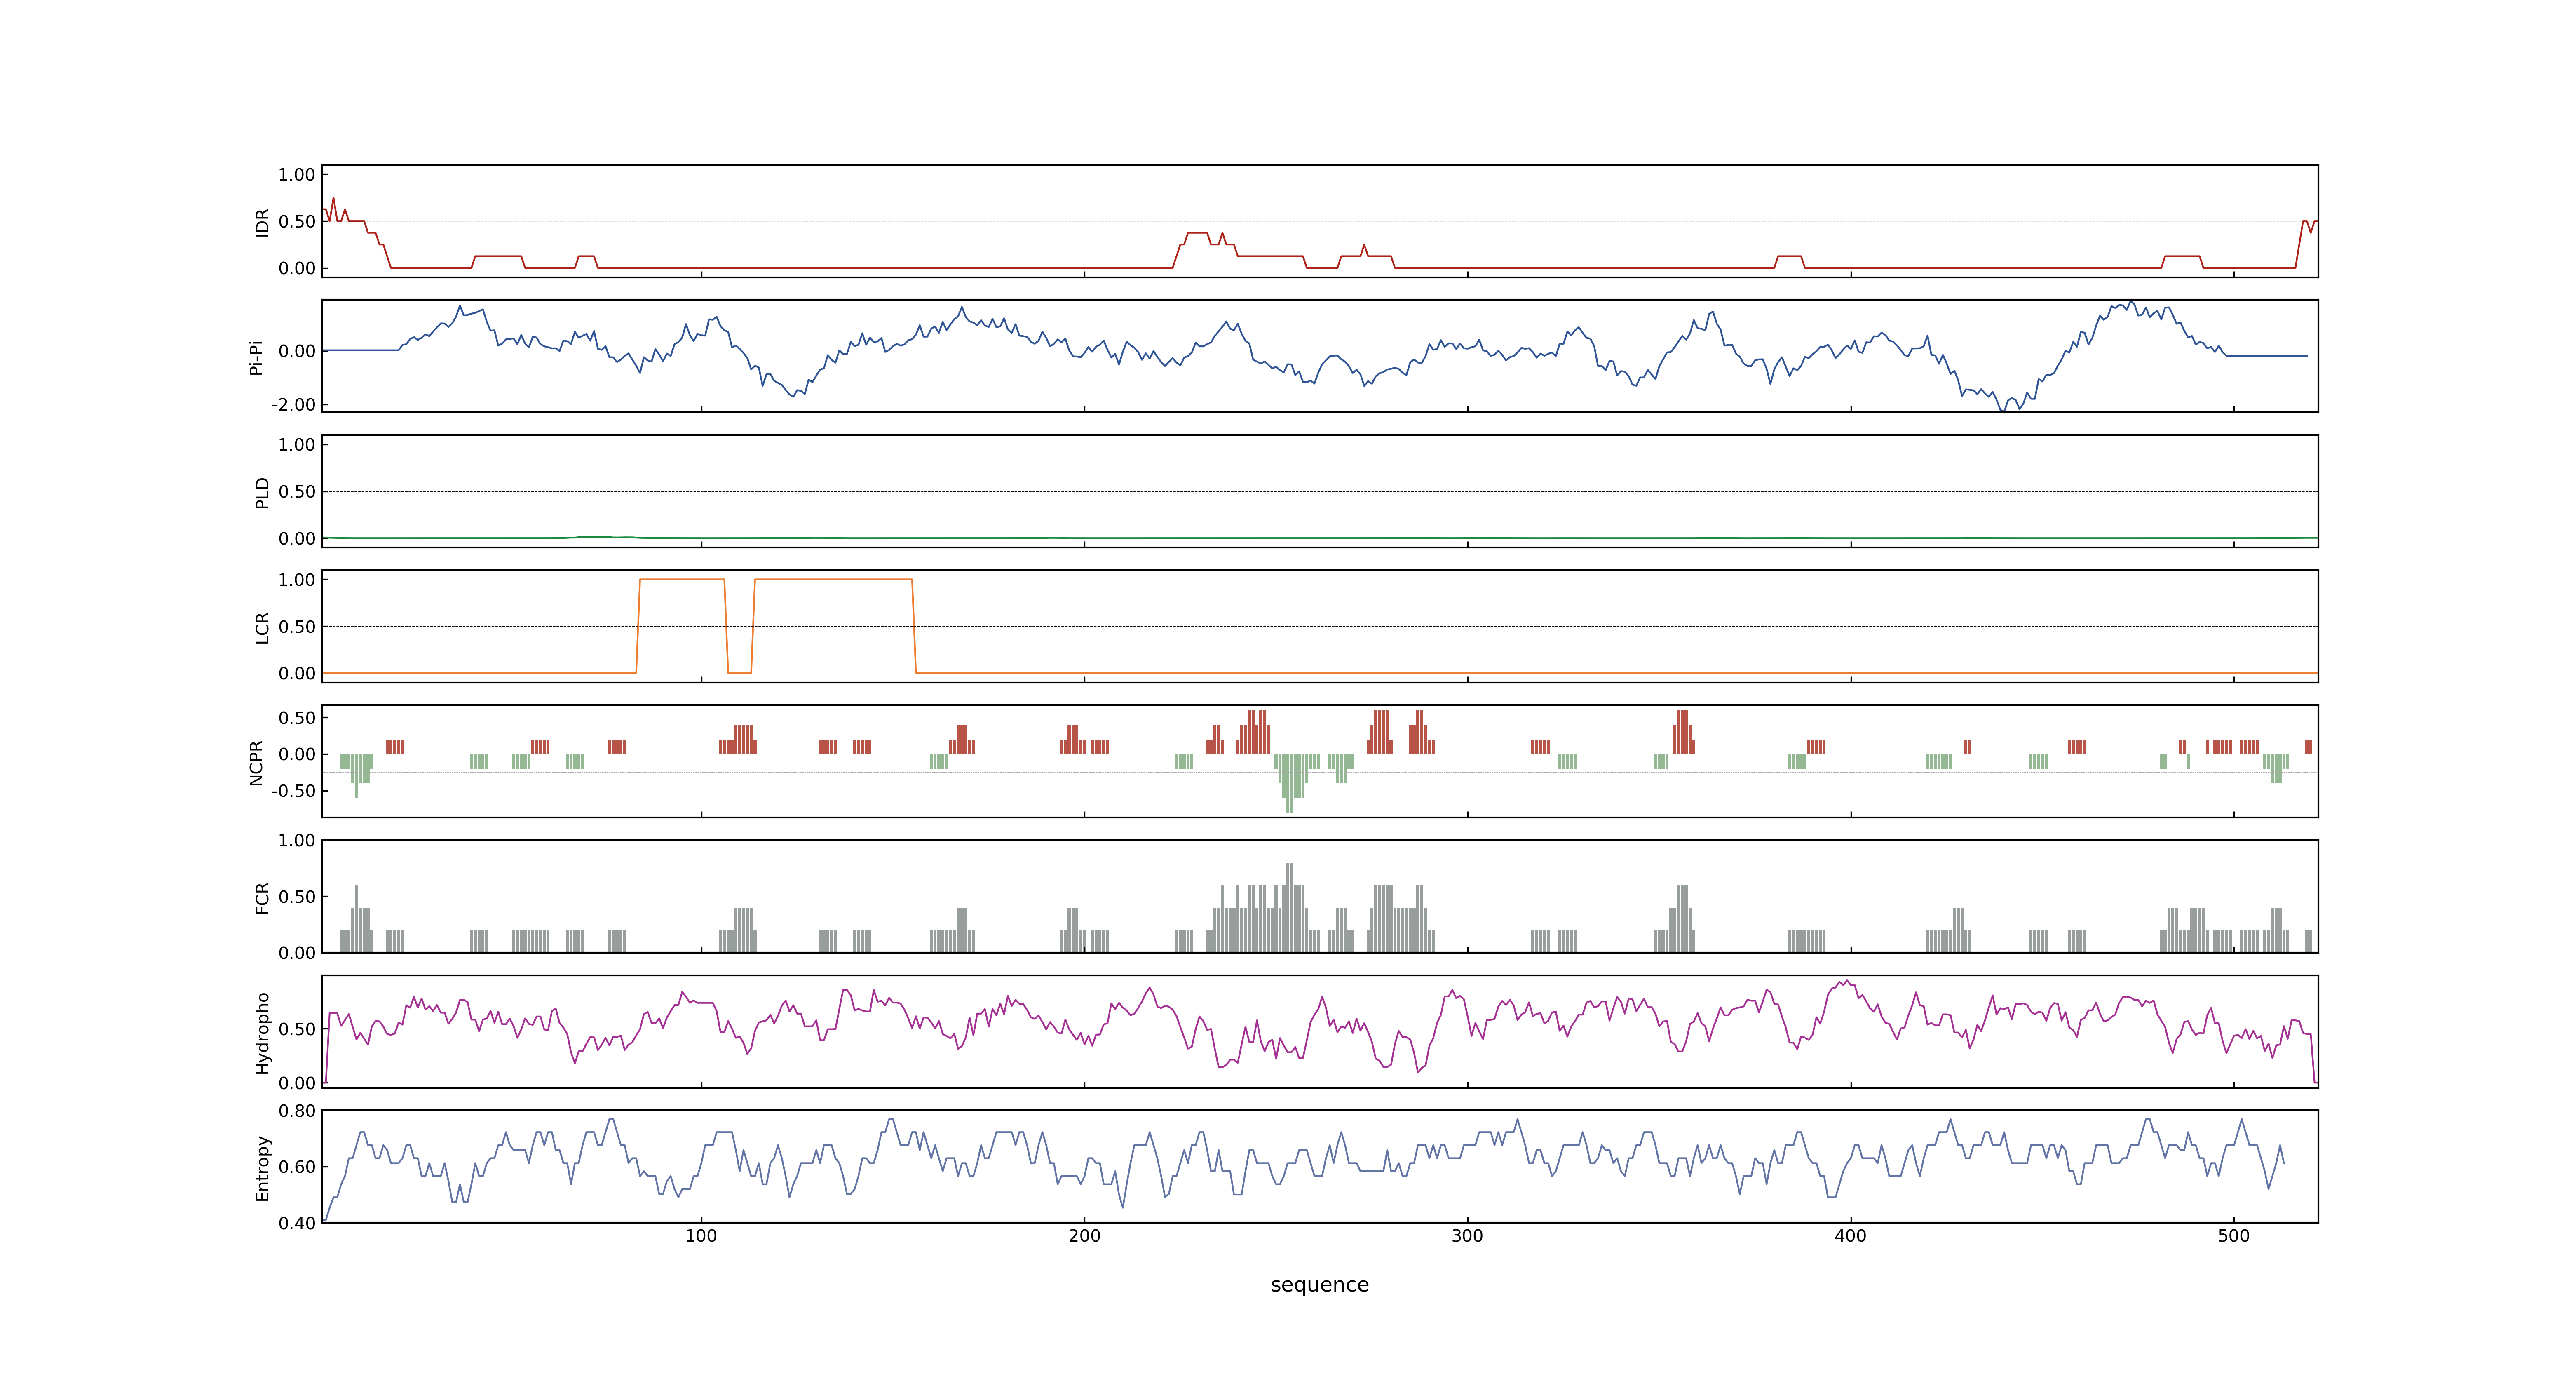
Task: Click the LCR axis label
Action: click(x=262, y=628)
